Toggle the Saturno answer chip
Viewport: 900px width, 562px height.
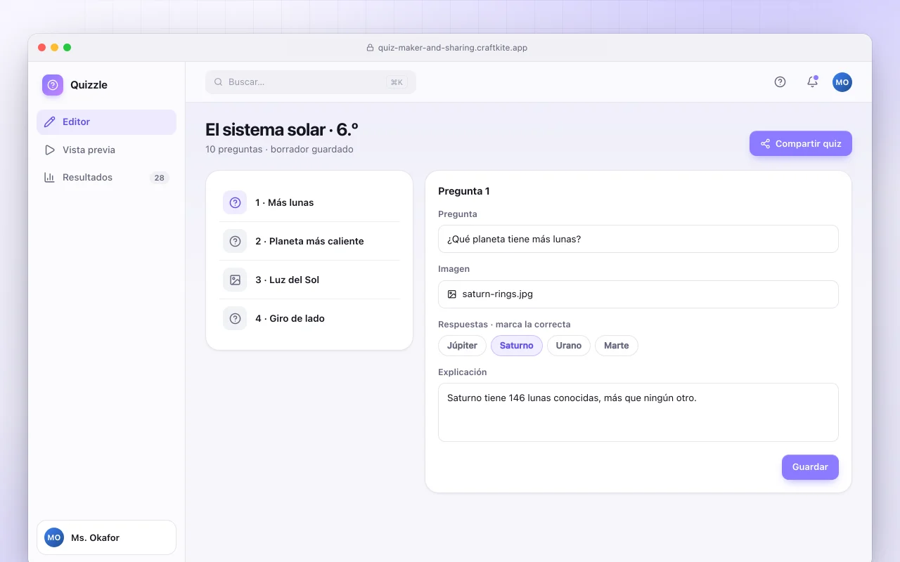pos(517,346)
